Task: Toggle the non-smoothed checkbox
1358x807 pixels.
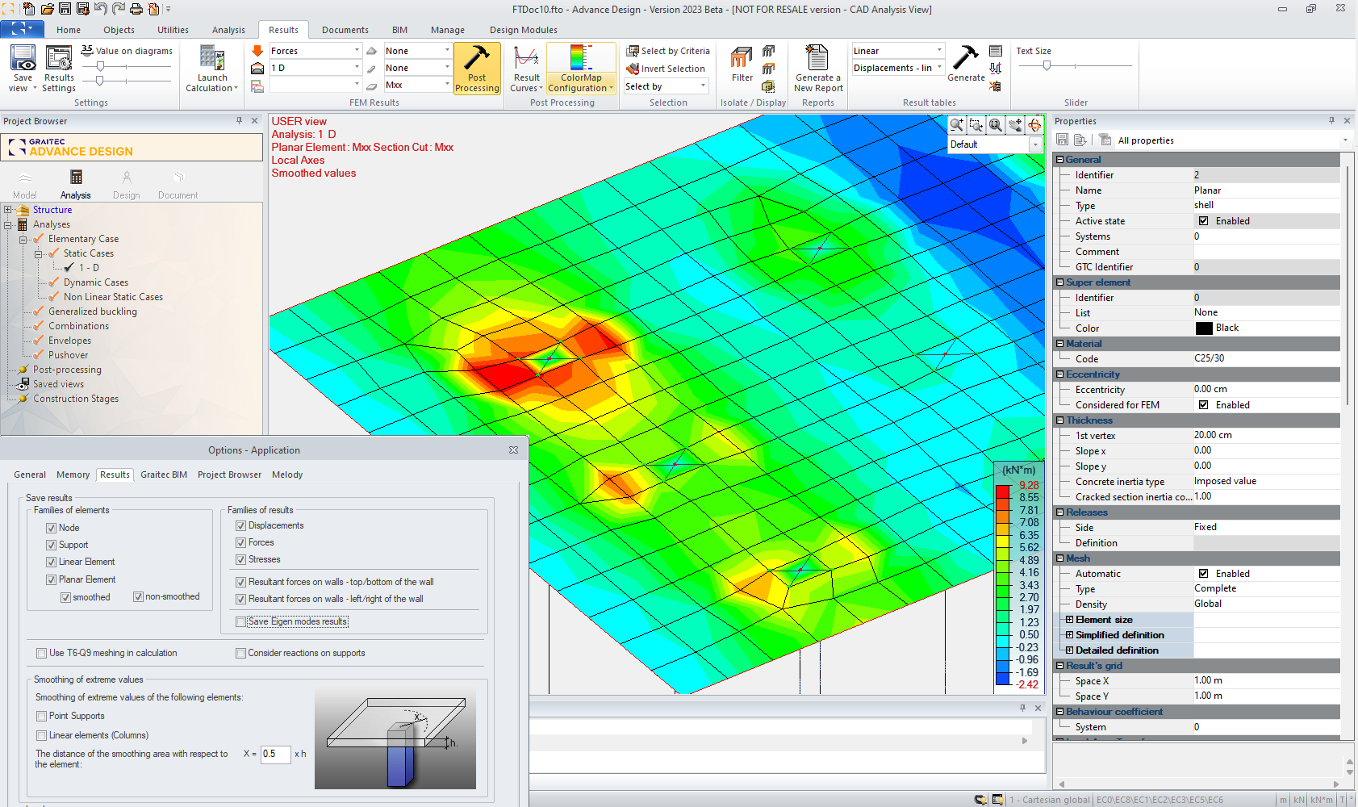Action: [139, 597]
